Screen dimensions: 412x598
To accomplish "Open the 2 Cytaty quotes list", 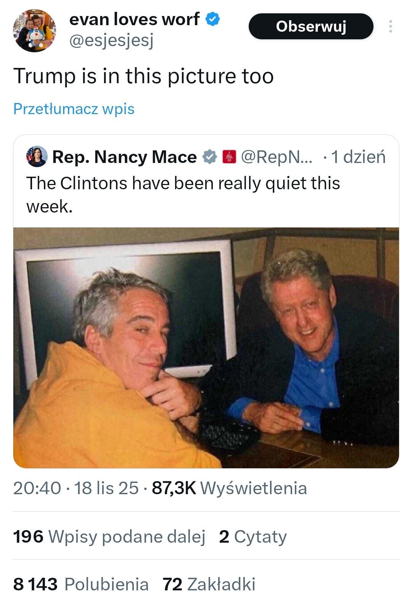I will tap(253, 537).
